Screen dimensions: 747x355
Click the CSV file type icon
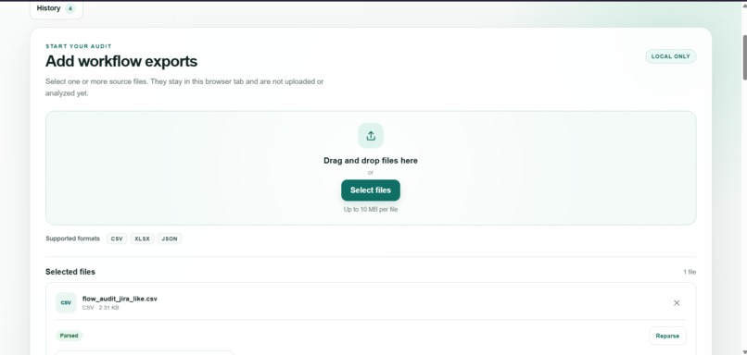pyautogui.click(x=66, y=302)
